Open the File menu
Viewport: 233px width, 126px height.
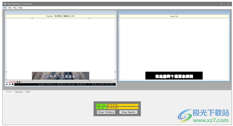click(5, 8)
